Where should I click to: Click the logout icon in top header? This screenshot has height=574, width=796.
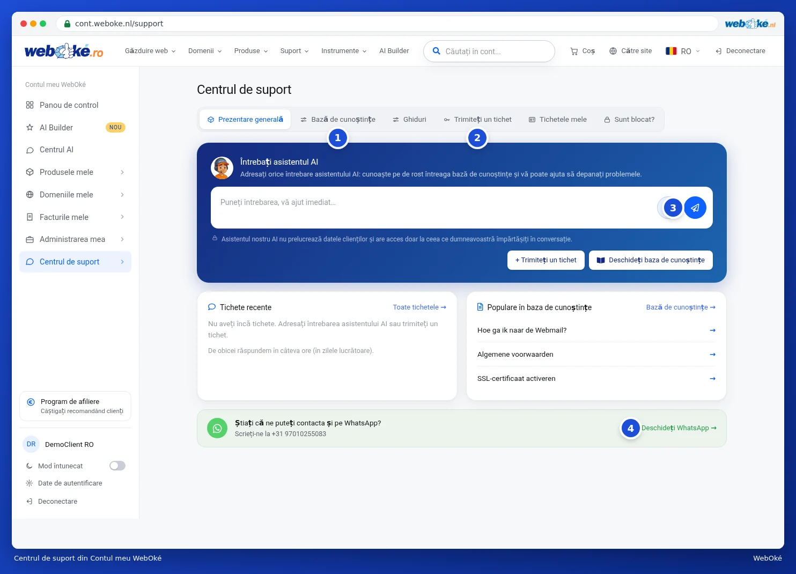pyautogui.click(x=719, y=51)
